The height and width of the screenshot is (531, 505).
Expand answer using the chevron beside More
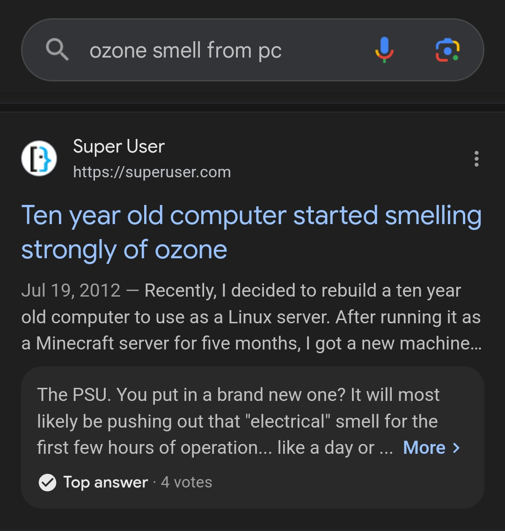[457, 448]
